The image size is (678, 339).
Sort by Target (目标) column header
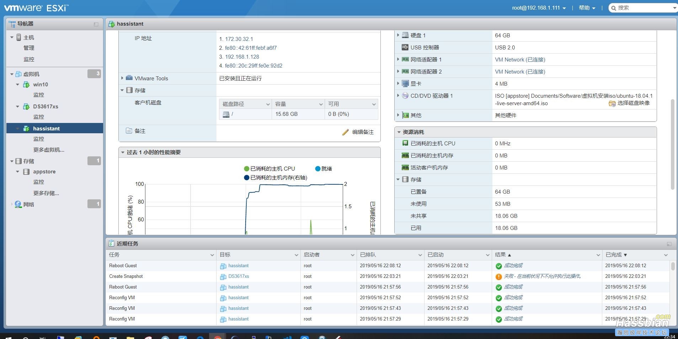click(x=225, y=255)
